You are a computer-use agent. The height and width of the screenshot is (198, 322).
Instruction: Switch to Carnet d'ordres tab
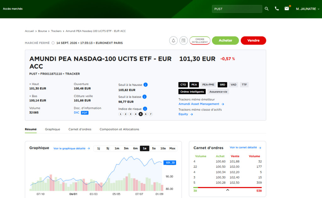tap(80, 129)
